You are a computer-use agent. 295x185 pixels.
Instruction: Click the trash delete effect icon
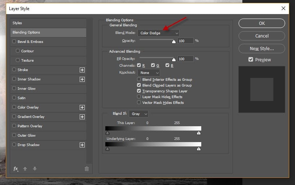point(87,169)
